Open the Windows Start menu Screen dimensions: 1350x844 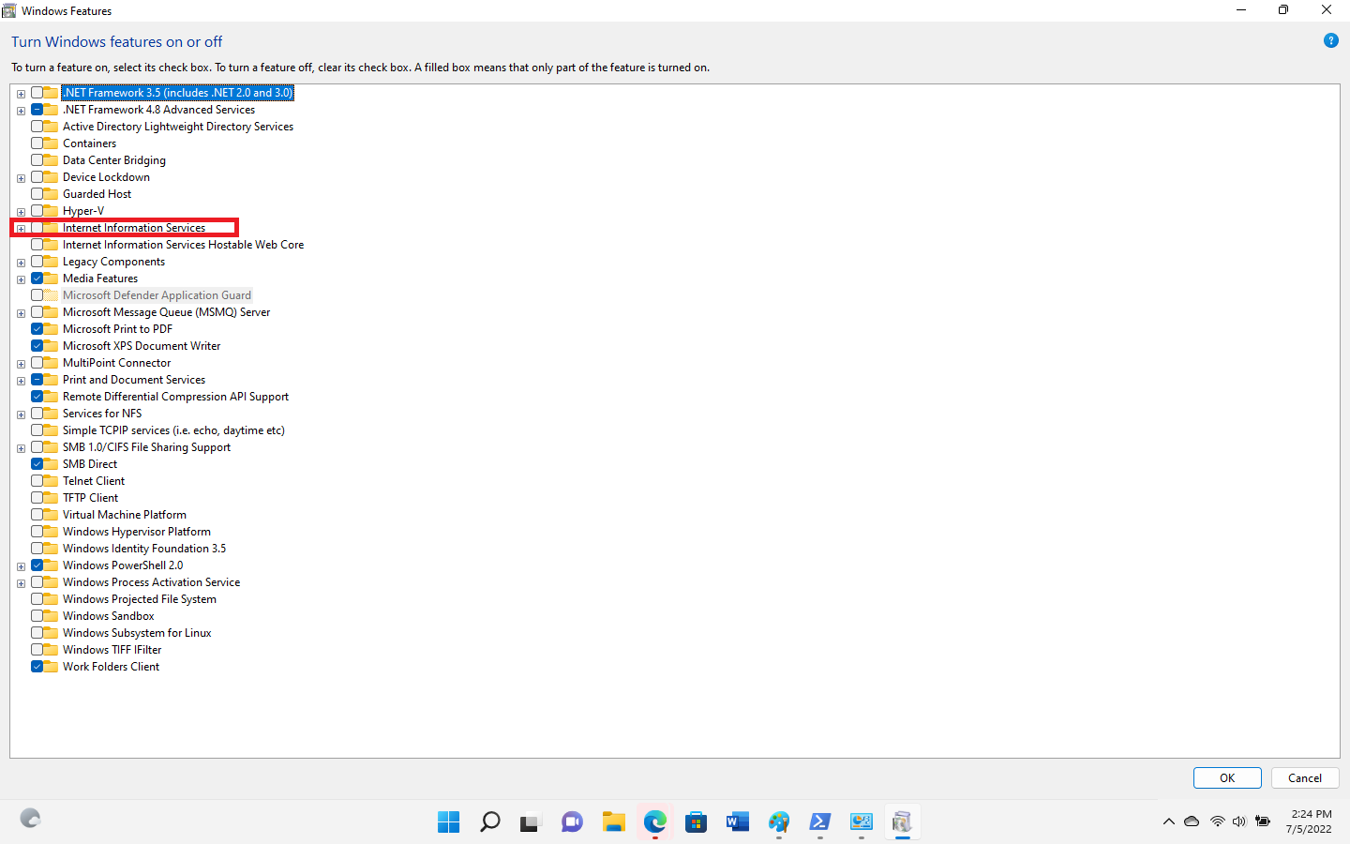click(x=449, y=822)
